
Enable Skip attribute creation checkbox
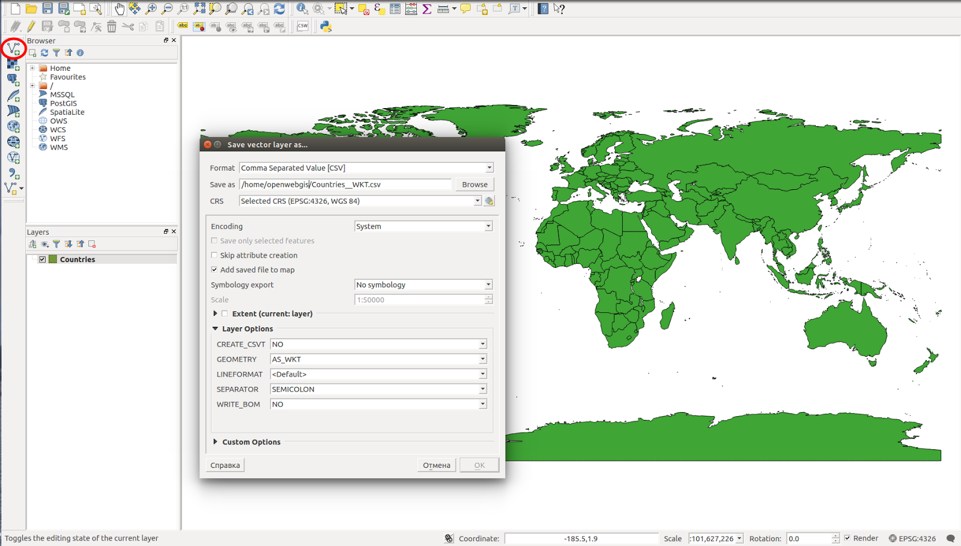pyautogui.click(x=214, y=255)
